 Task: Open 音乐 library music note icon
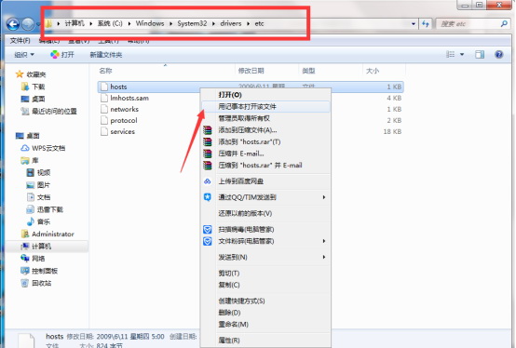(x=31, y=221)
